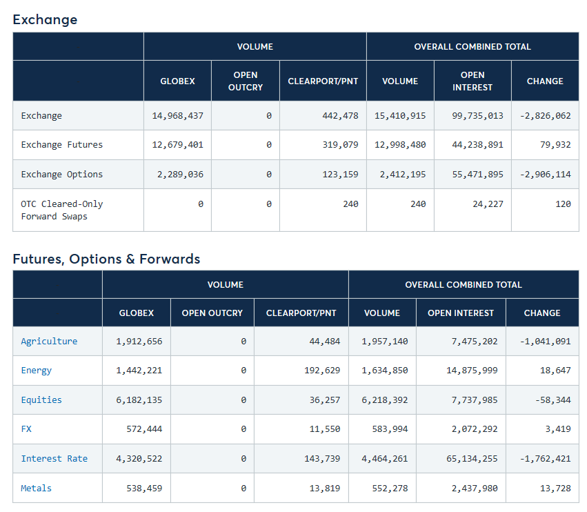
Task: Click Metals Globex value 538,459
Action: pos(144,488)
